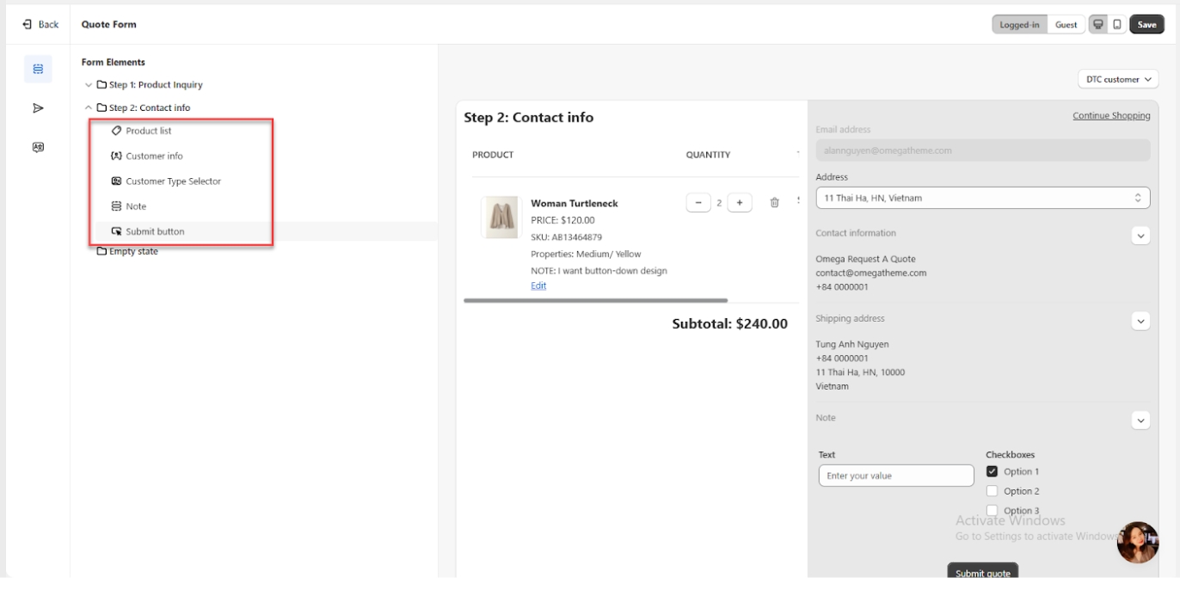This screenshot has width=1180, height=590.
Task: Click the Continue Shopping link
Action: click(1111, 116)
